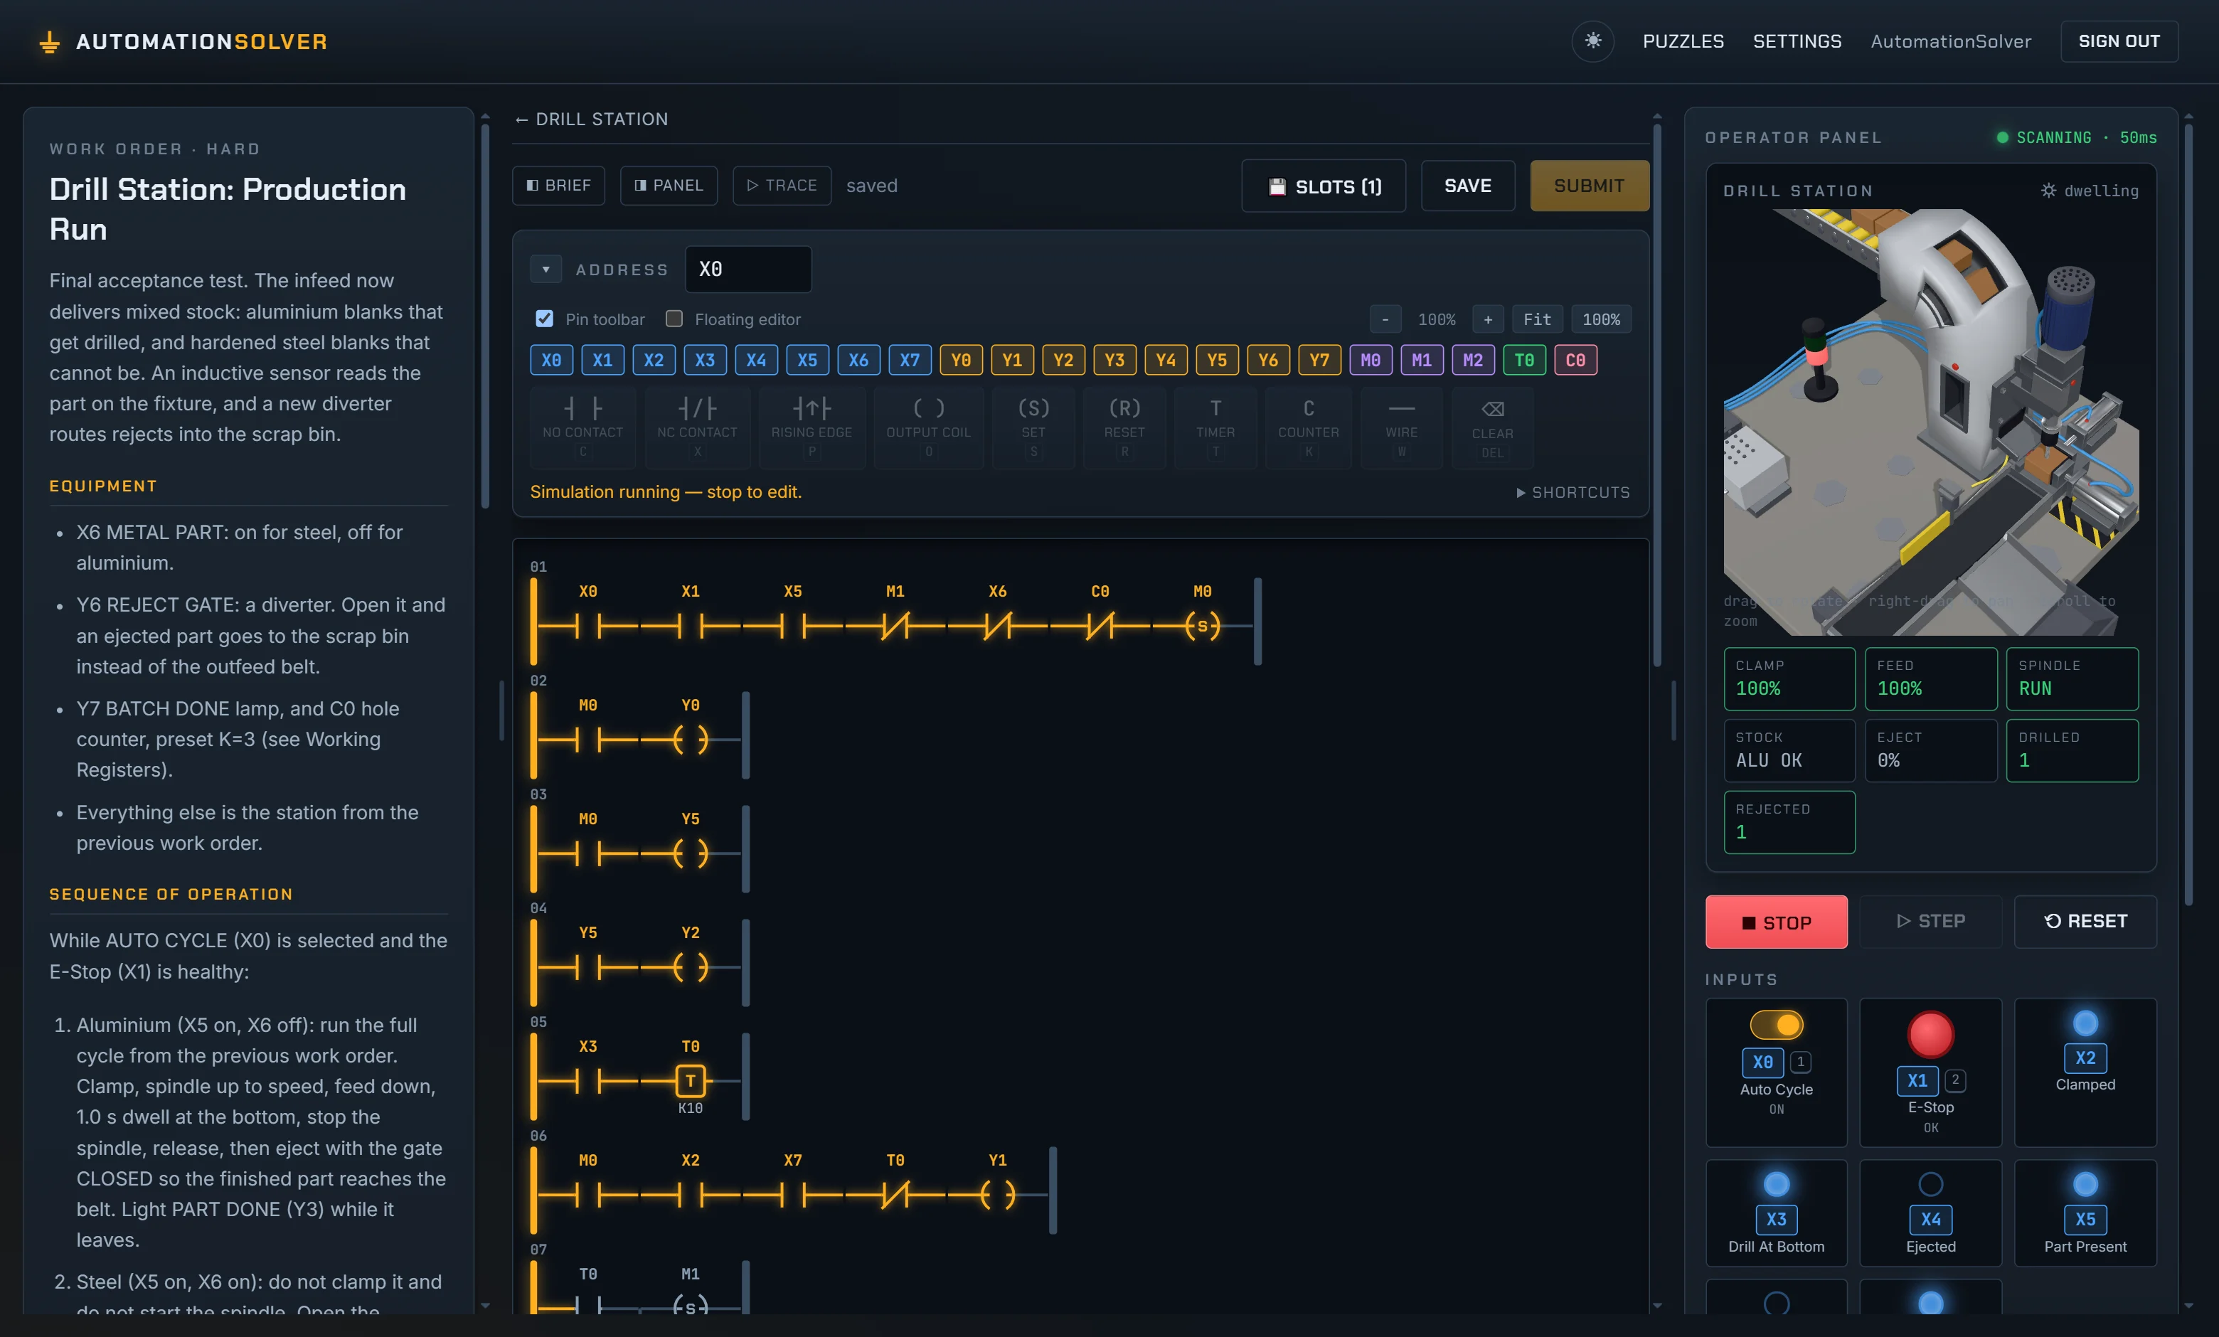Screen dimensions: 2219x1337
Task: Click the AutomationSolver username
Action: [x=1951, y=41]
